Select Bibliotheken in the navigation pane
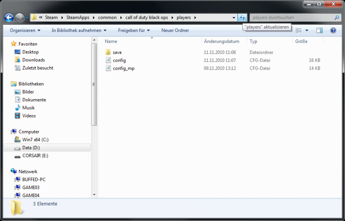 31,84
